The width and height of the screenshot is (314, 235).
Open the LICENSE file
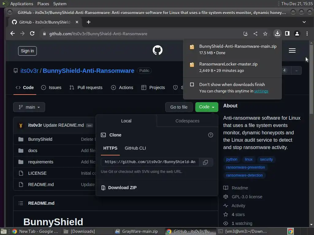pos(37,173)
